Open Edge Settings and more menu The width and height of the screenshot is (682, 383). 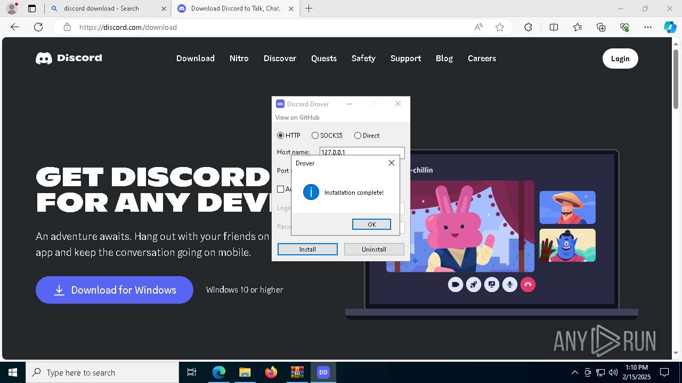pyautogui.click(x=648, y=27)
